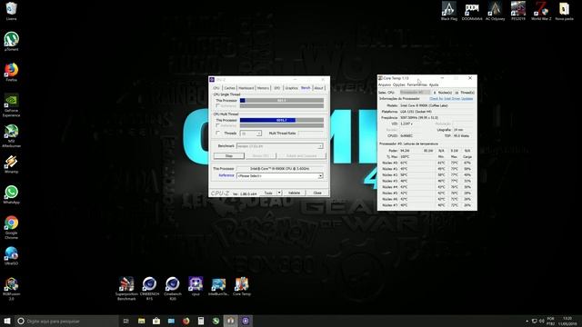The image size is (582, 327).
Task: Click the single thread This Processor score bar
Action: [x=282, y=101]
